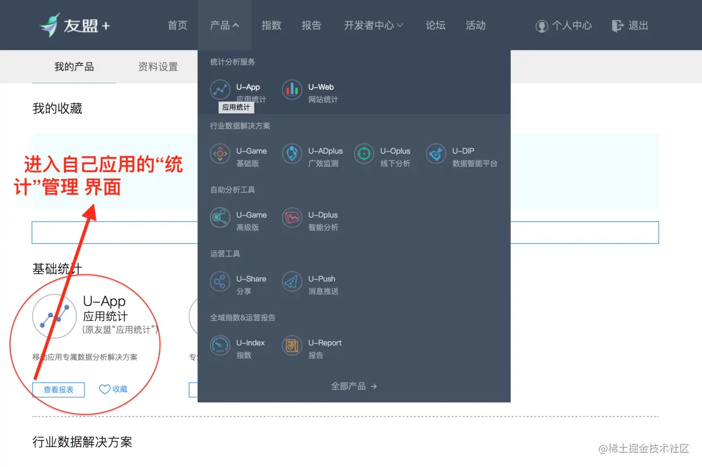This screenshot has width=702, height=467.
Task: Click the 行业数据解决方案 dropdown heading
Action: [240, 126]
